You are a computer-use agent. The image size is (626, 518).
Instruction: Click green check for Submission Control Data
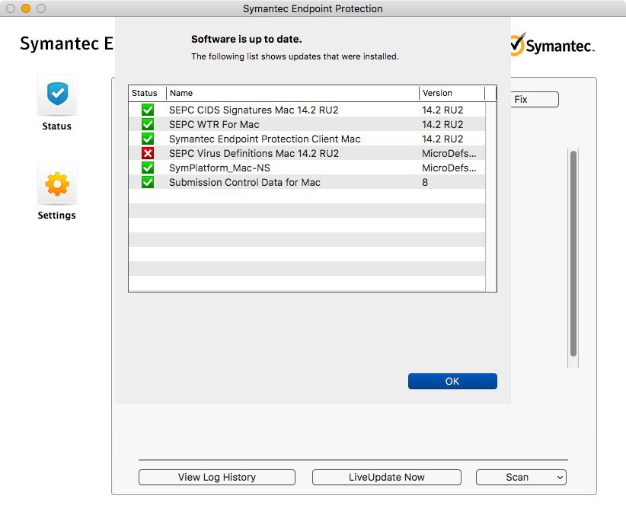pyautogui.click(x=148, y=182)
